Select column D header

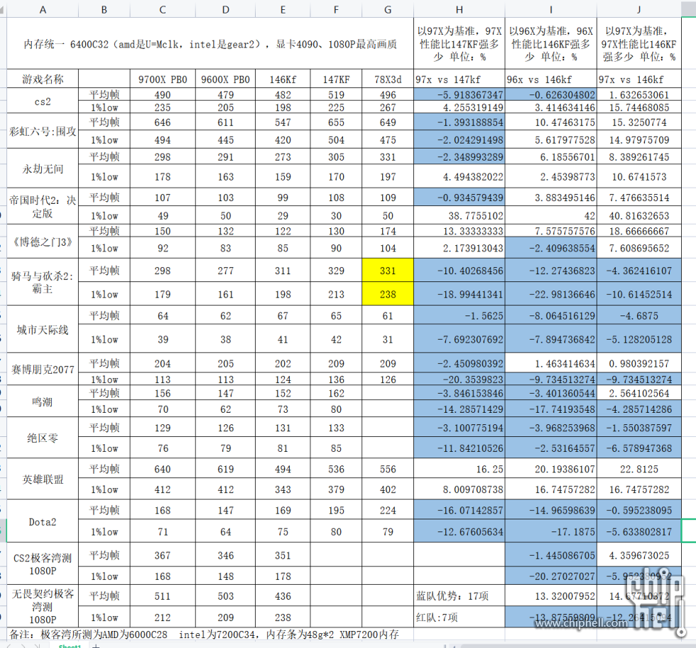226,9
